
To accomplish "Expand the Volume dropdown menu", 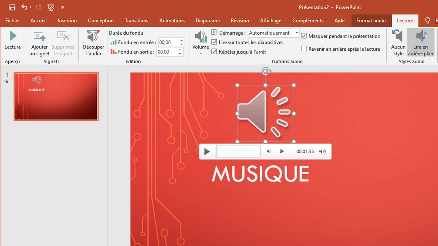I will [201, 53].
